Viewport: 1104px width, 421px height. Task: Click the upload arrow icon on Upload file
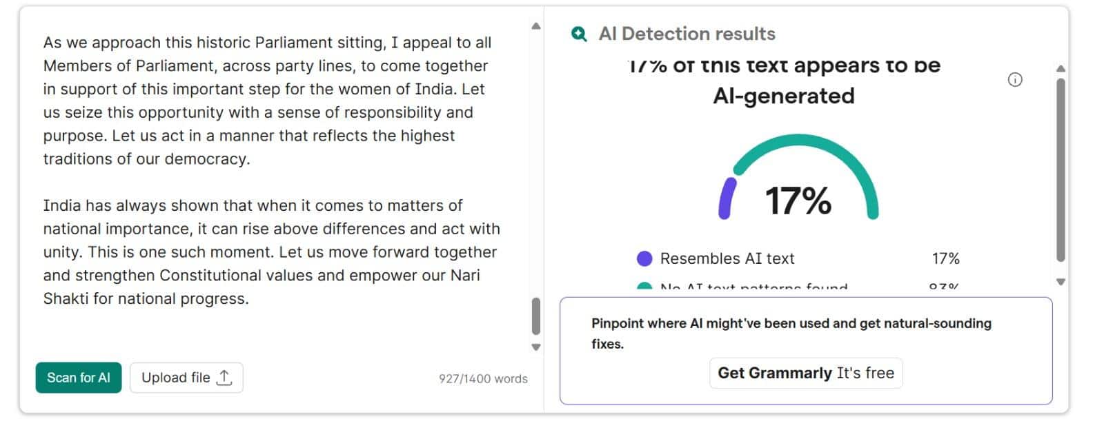[225, 376]
